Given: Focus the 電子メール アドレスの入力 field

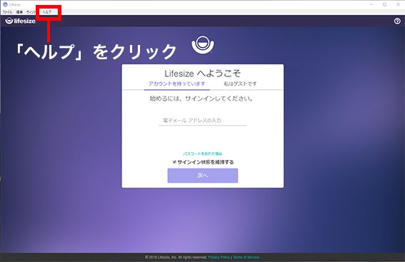Looking at the screenshot, I should 203,121.
